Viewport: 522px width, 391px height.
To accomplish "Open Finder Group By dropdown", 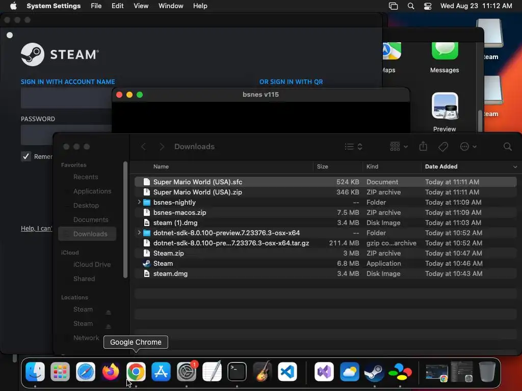I will click(399, 147).
